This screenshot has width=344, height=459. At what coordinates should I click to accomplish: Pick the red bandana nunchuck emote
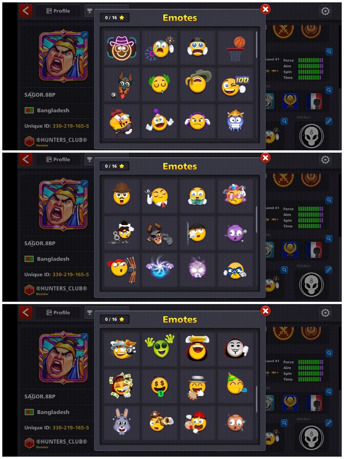click(x=122, y=270)
